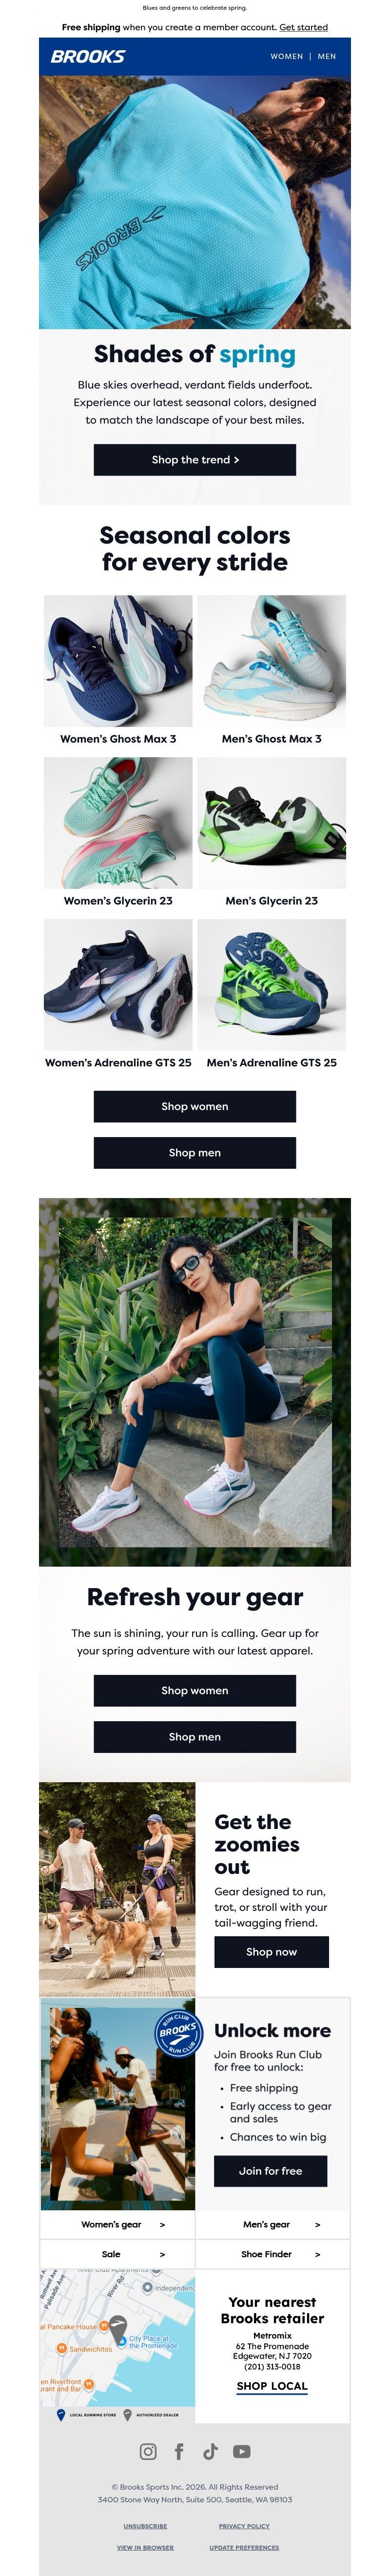
Task: Open the Instagram icon in footer
Action: 148,2451
